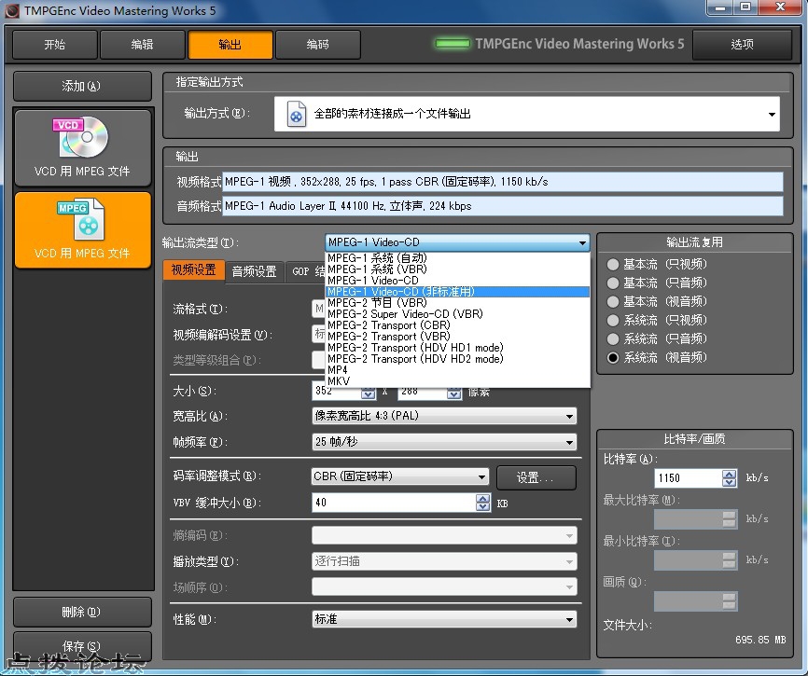808x676 pixels.
Task: Select 基本流 (只音频) radio button
Action: point(613,283)
